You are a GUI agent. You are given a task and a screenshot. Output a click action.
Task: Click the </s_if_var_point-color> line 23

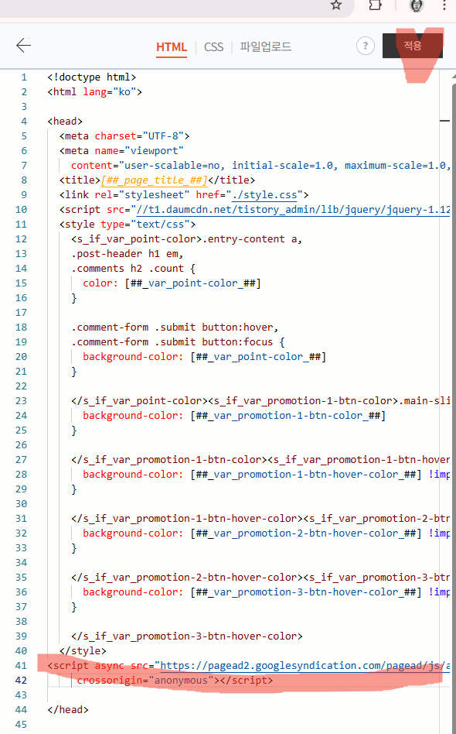coord(260,401)
